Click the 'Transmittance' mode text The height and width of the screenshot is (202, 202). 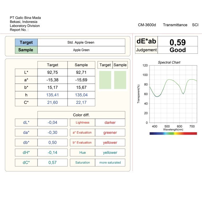pos(175,25)
